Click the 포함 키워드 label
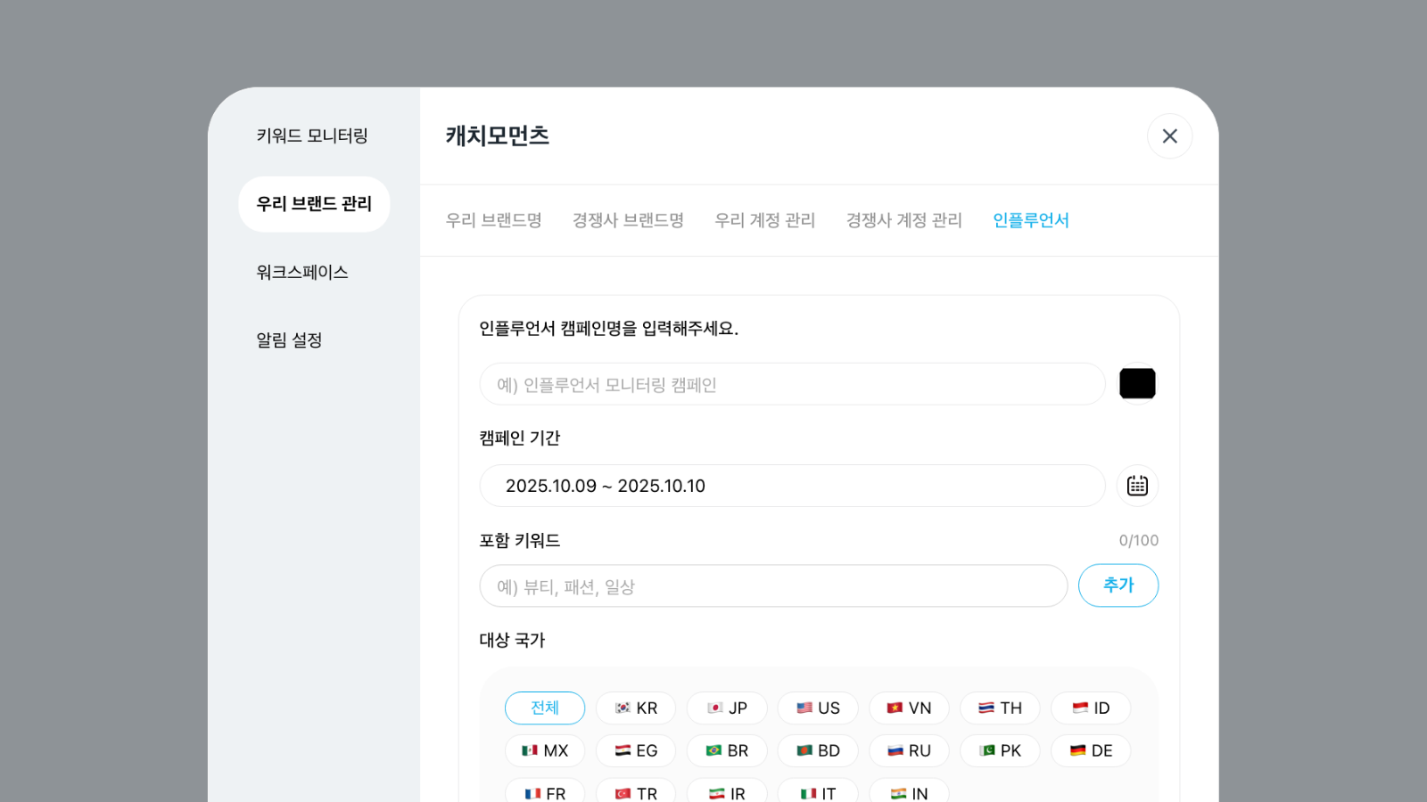This screenshot has height=802, width=1427. tap(520, 540)
